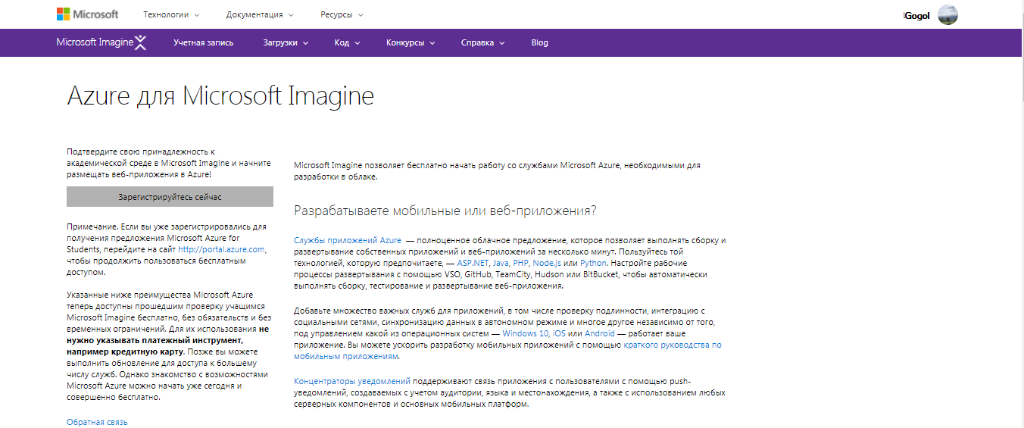
Task: Open the Концентраторы уведомлений link
Action: [352, 381]
